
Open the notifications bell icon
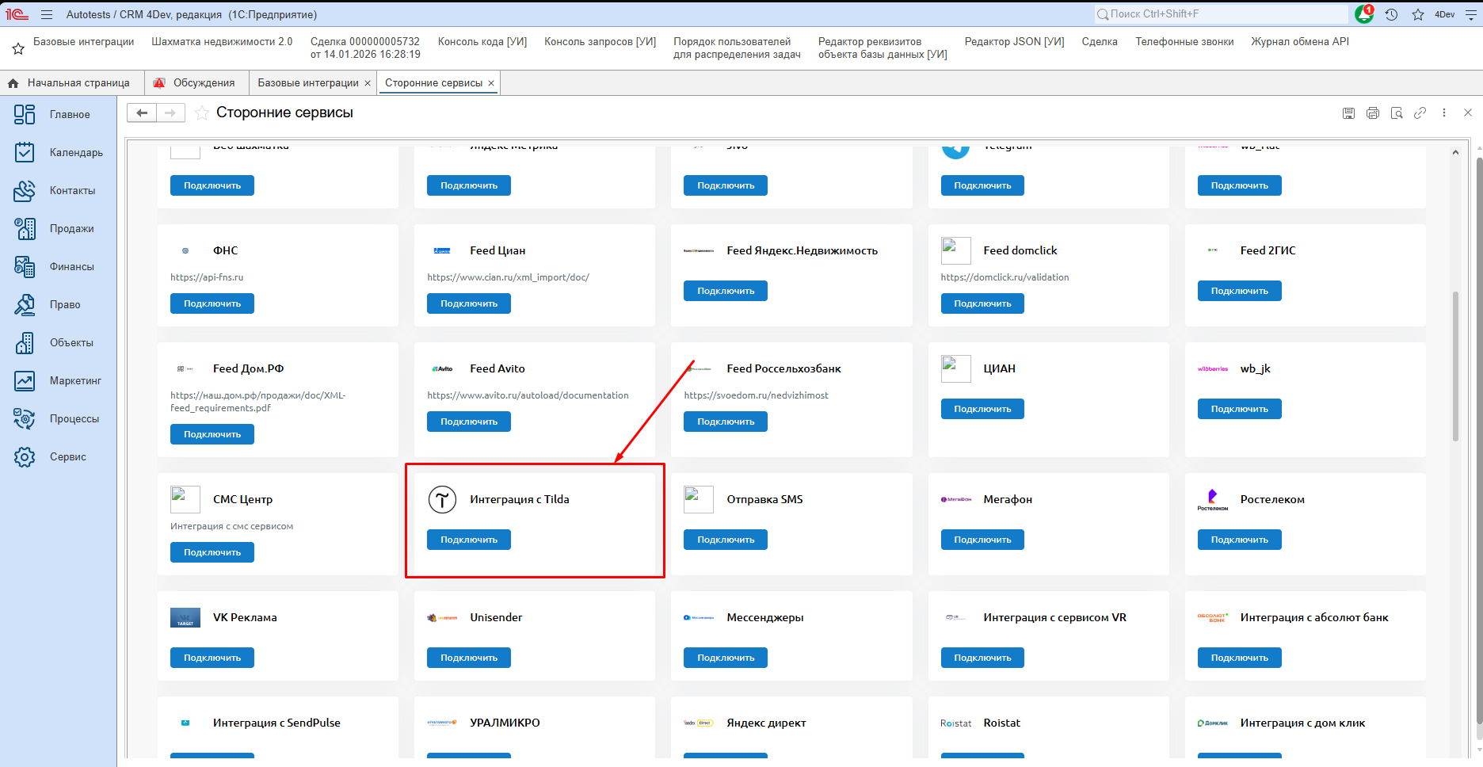(x=1364, y=14)
